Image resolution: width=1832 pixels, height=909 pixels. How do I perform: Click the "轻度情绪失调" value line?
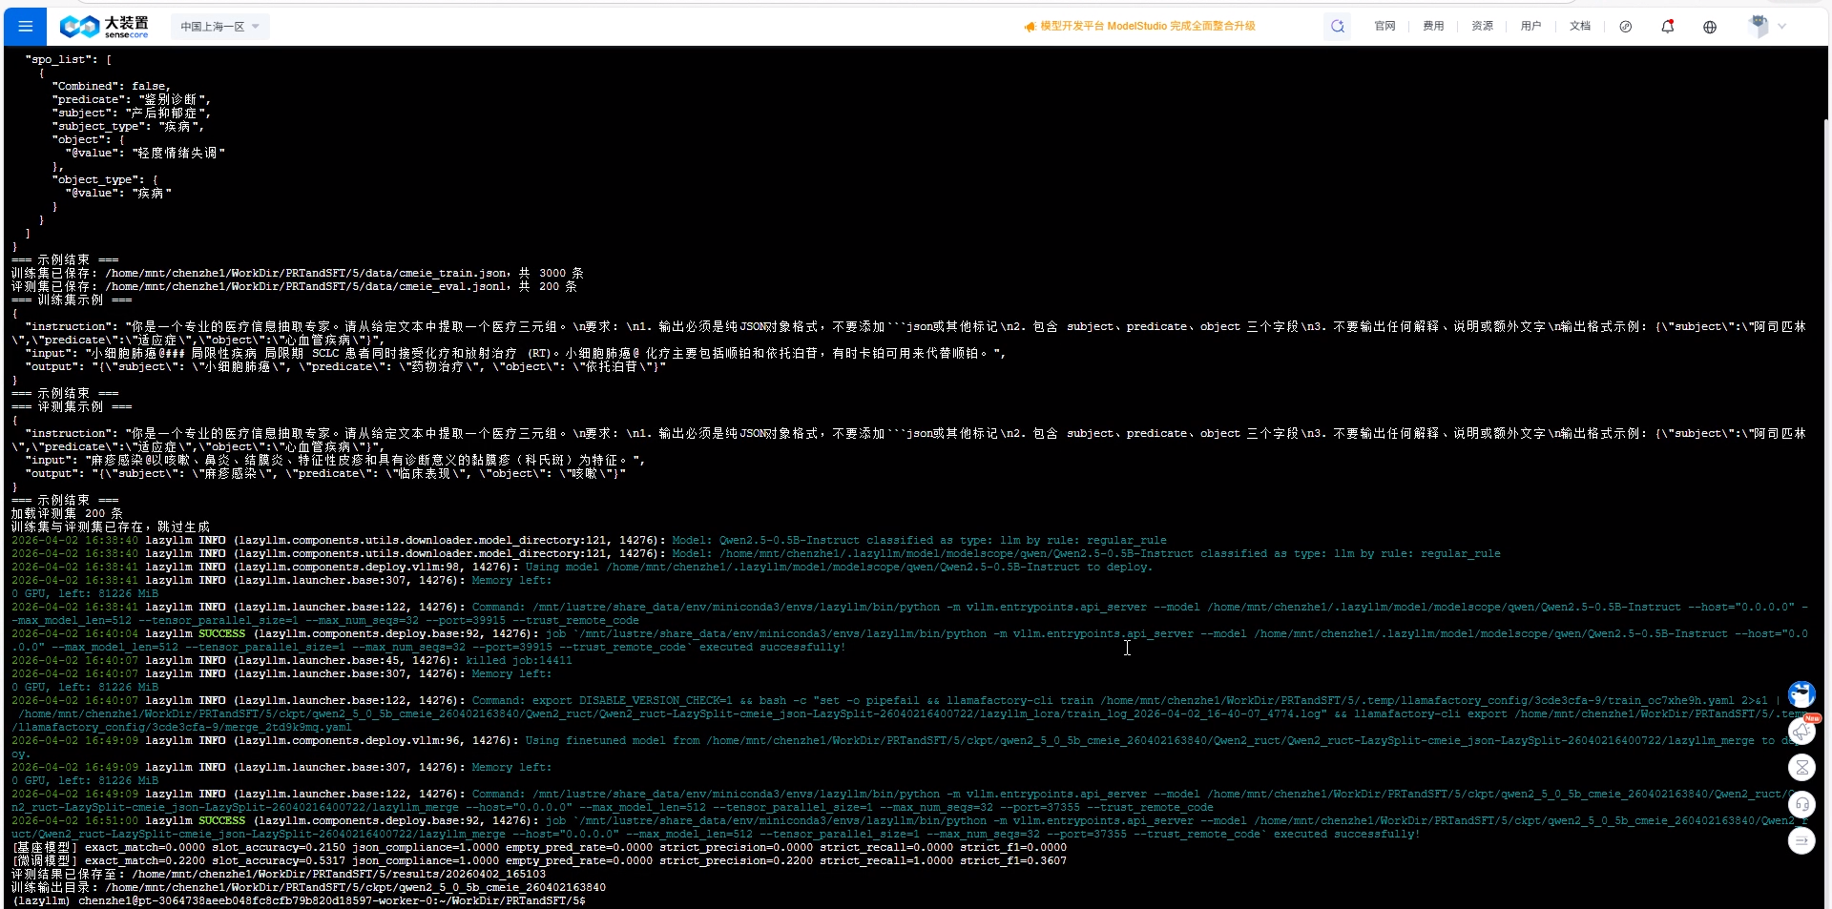pos(145,153)
